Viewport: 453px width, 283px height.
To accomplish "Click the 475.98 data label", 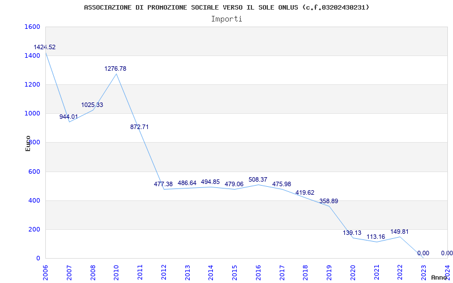I will (x=281, y=185).
